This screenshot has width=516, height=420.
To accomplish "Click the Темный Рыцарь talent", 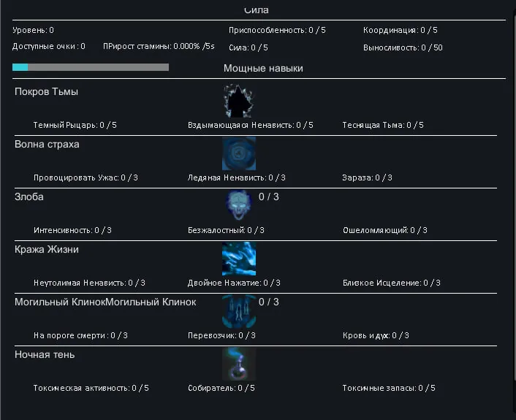I will point(75,125).
